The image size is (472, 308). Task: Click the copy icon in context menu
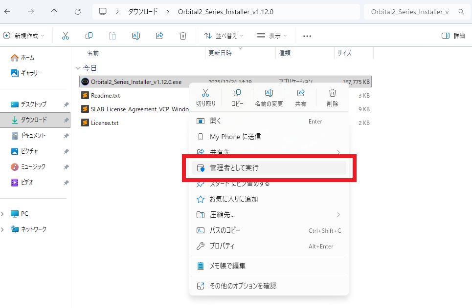click(237, 93)
